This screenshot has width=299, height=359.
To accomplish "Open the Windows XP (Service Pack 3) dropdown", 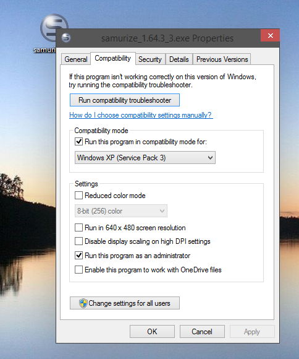I will coord(145,157).
